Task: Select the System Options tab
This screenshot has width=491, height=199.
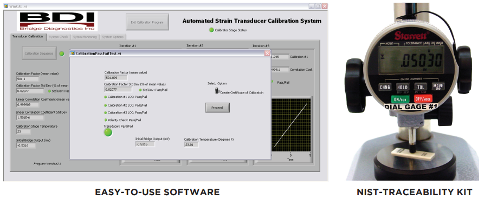Action: (x=113, y=37)
